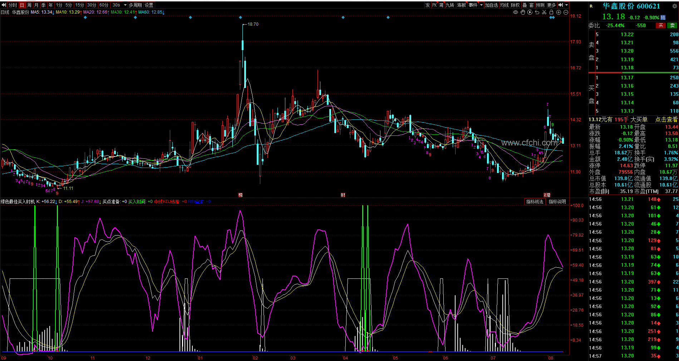Select the hand pan tool
The width and height of the screenshot is (679, 361).
(x=523, y=12)
